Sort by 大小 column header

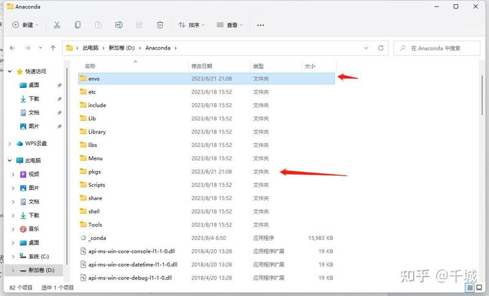point(310,66)
